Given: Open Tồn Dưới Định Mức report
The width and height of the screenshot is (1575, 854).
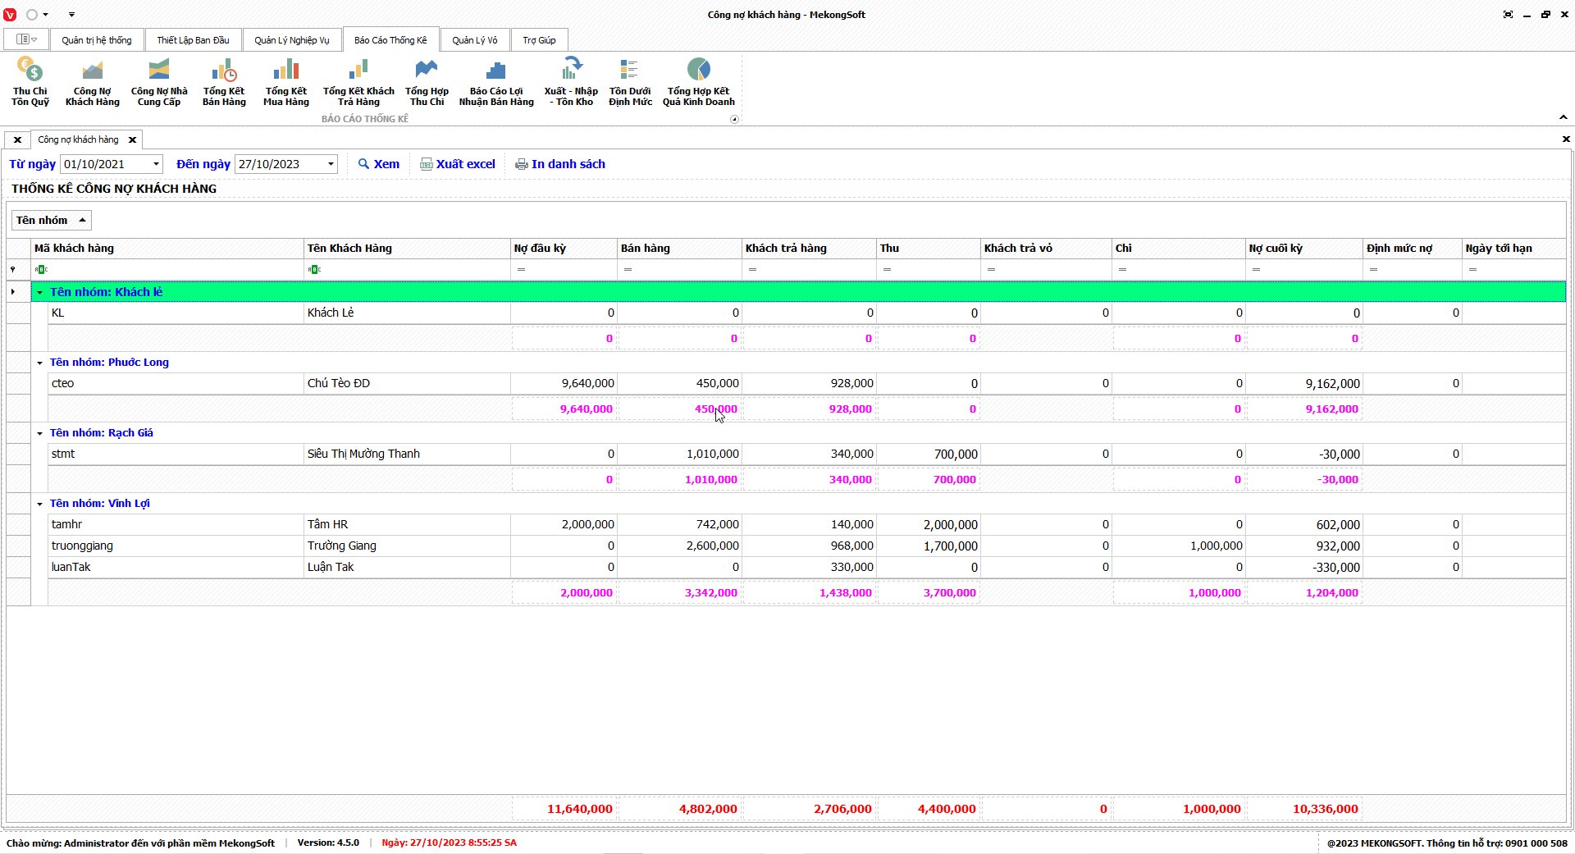Looking at the screenshot, I should tap(630, 81).
